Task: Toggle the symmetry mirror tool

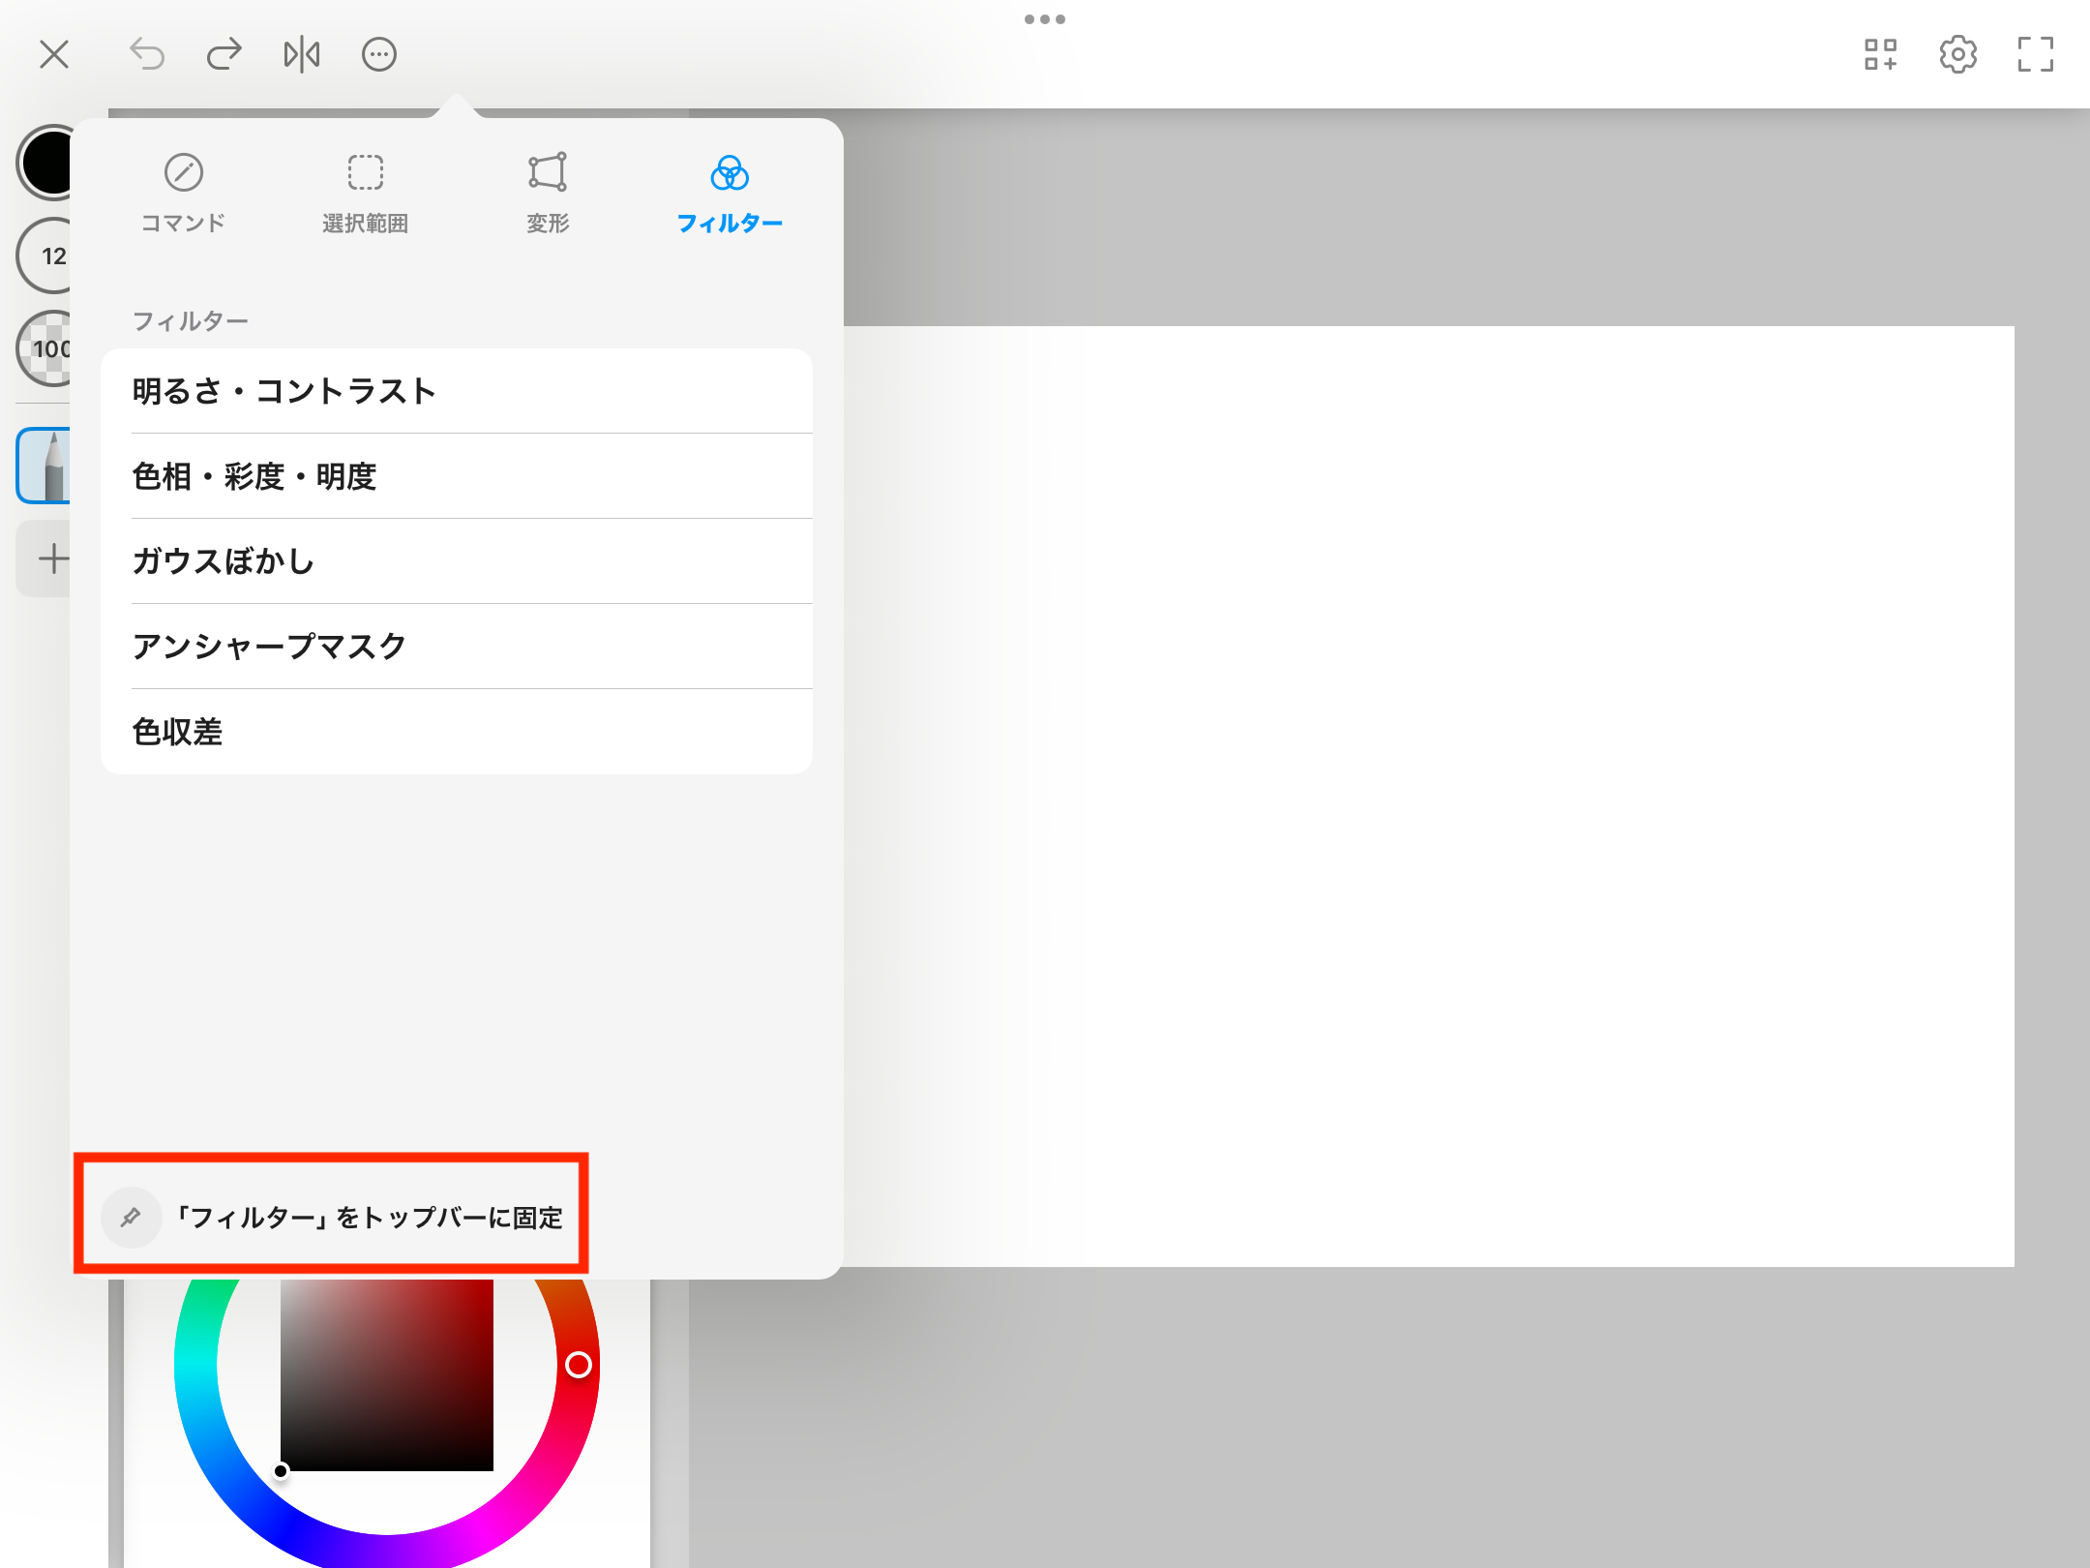Action: 302,54
